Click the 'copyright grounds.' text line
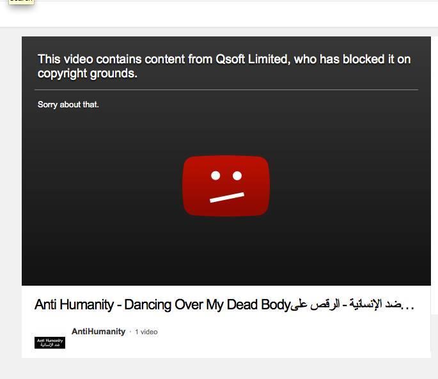Viewport: 438px width, 379px height. pos(88,73)
